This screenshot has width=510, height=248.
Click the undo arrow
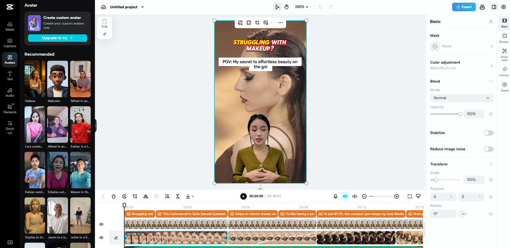(320, 7)
